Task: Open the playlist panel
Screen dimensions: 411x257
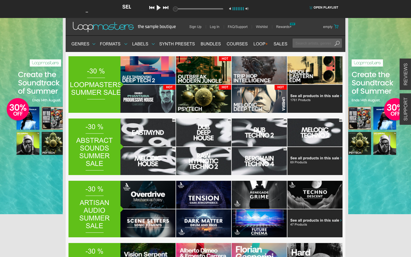Action: click(324, 8)
